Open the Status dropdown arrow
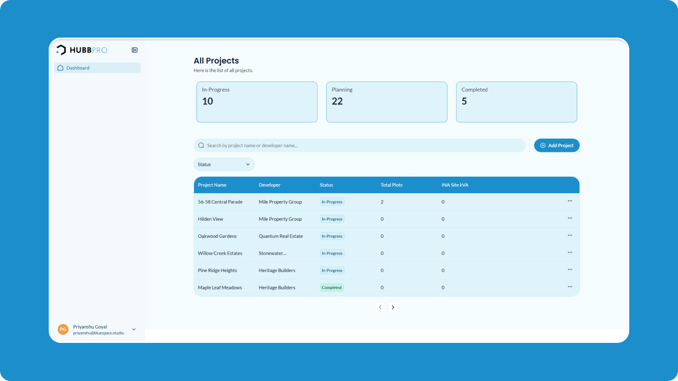Image resolution: width=678 pixels, height=381 pixels. [248, 164]
